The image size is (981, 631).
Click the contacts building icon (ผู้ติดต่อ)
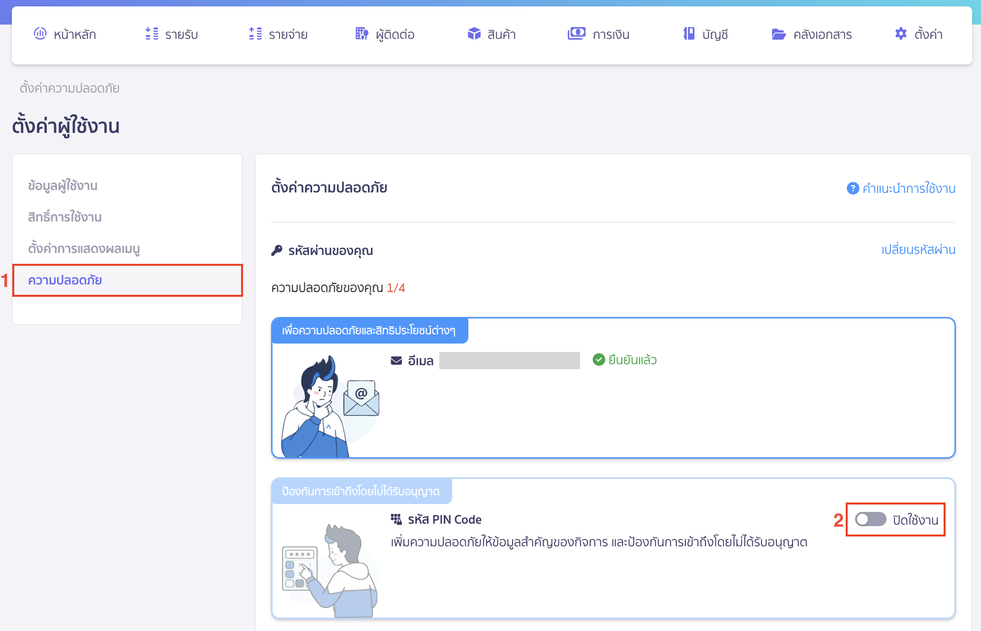coord(362,33)
